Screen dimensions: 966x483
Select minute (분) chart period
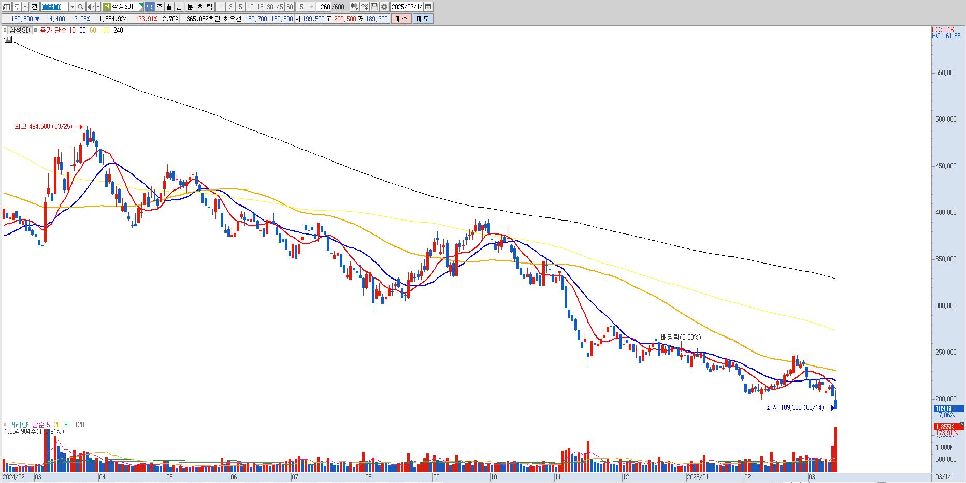tap(190, 7)
